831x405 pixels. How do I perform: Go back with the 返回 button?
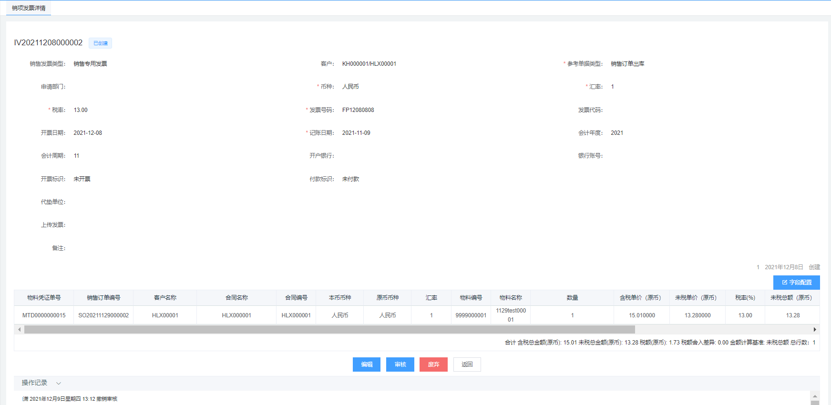467,364
